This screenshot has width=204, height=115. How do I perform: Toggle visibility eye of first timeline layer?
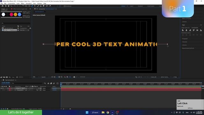[1, 88]
